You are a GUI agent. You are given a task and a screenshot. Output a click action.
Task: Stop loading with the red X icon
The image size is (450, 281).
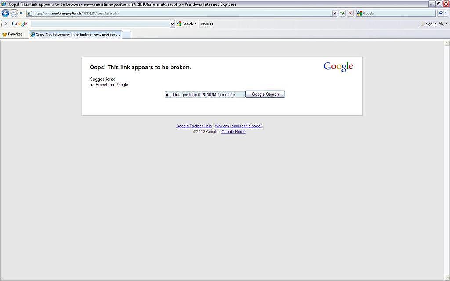click(x=350, y=13)
